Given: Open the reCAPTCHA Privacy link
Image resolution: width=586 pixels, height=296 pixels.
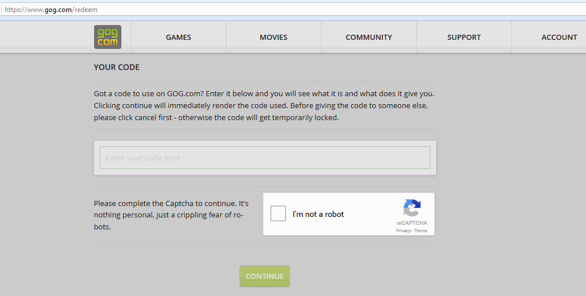Looking at the screenshot, I should [x=403, y=231].
